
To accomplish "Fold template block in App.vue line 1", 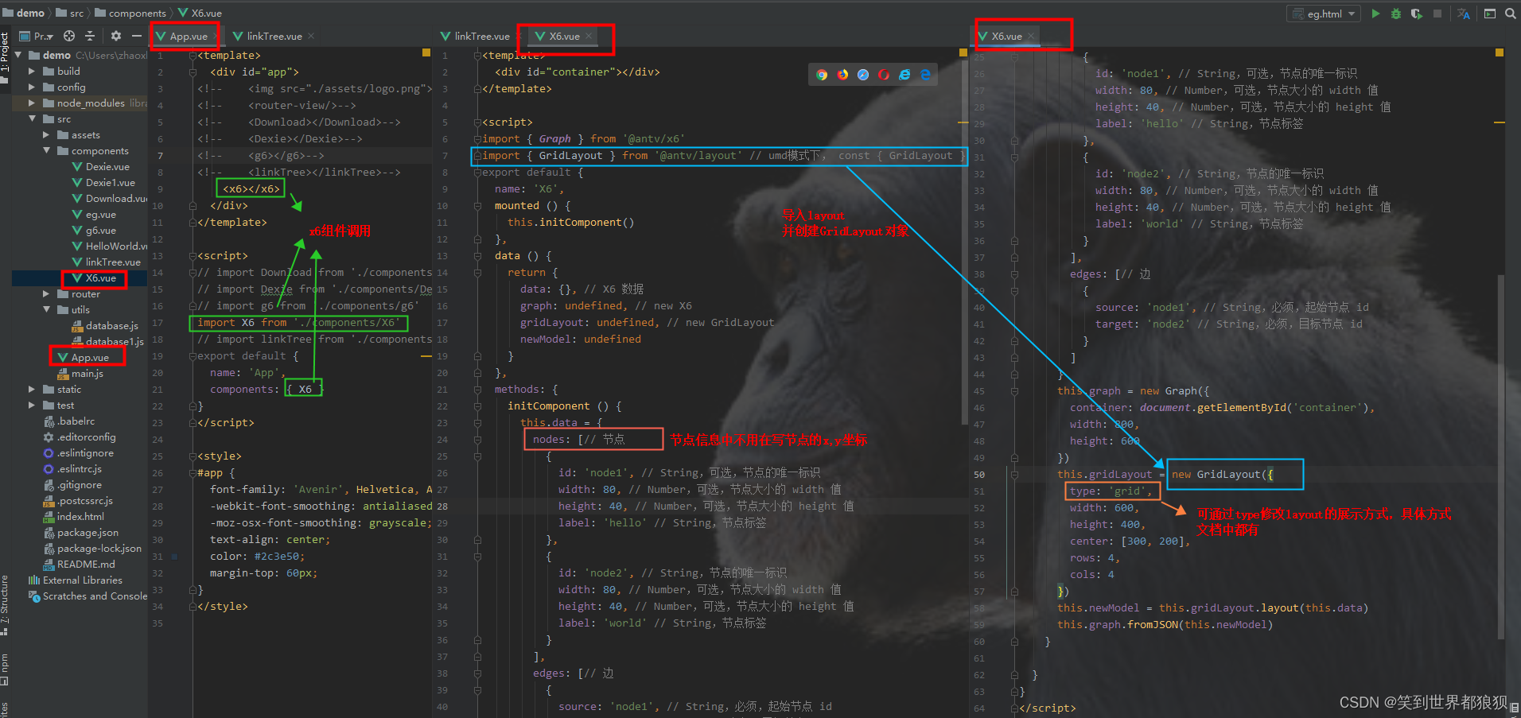I will [x=193, y=55].
